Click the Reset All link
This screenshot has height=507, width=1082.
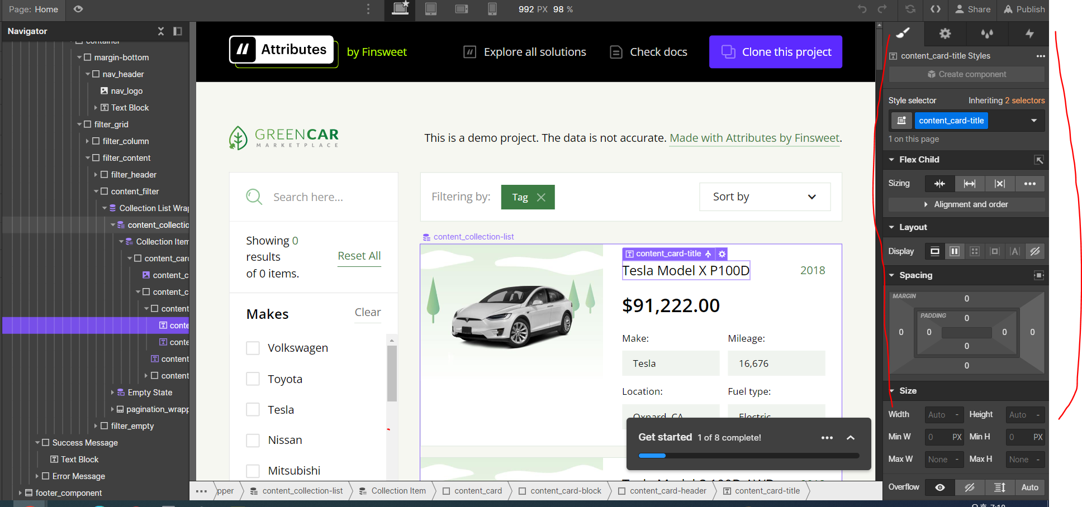click(359, 256)
